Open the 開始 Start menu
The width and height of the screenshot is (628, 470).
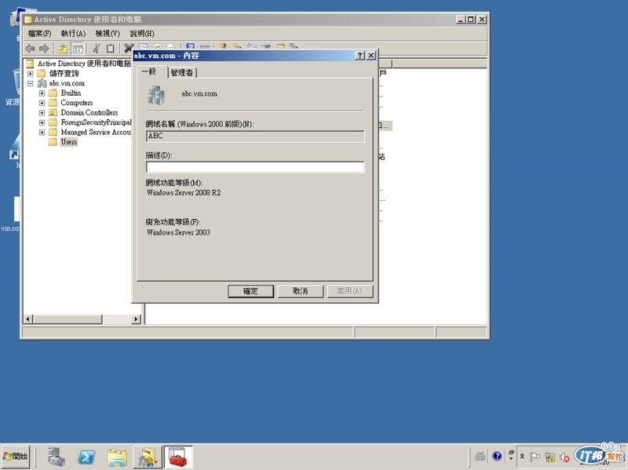pos(15,457)
